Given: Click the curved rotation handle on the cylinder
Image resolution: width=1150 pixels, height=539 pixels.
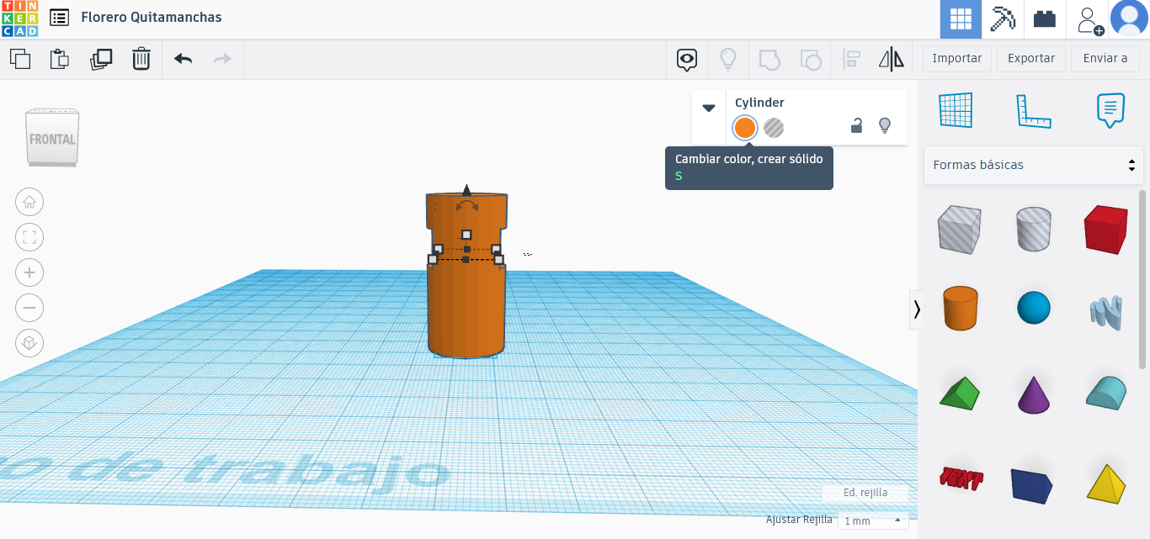Looking at the screenshot, I should click(x=466, y=205).
